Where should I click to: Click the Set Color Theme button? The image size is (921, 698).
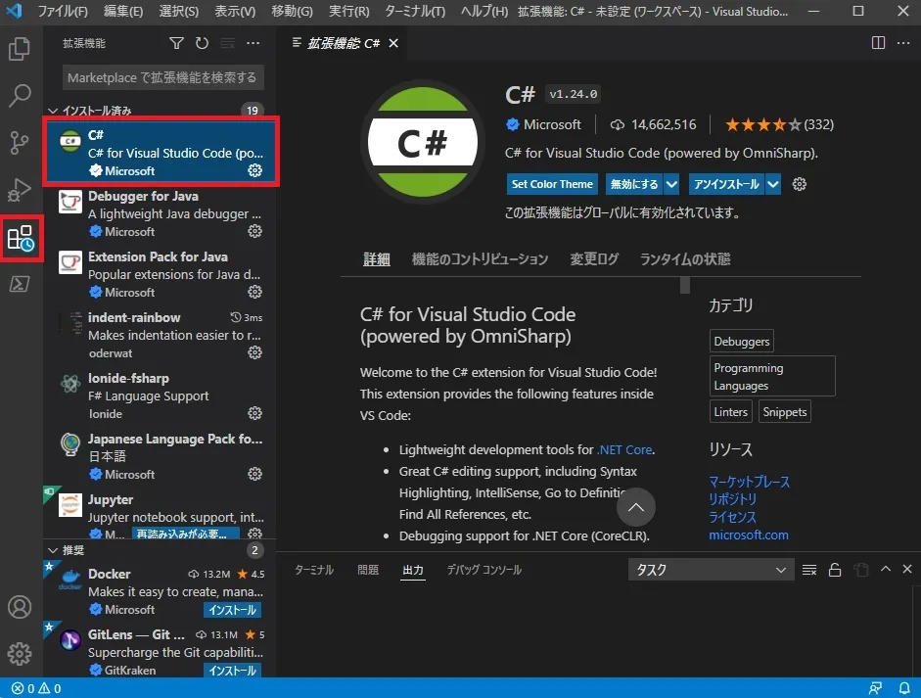click(551, 184)
